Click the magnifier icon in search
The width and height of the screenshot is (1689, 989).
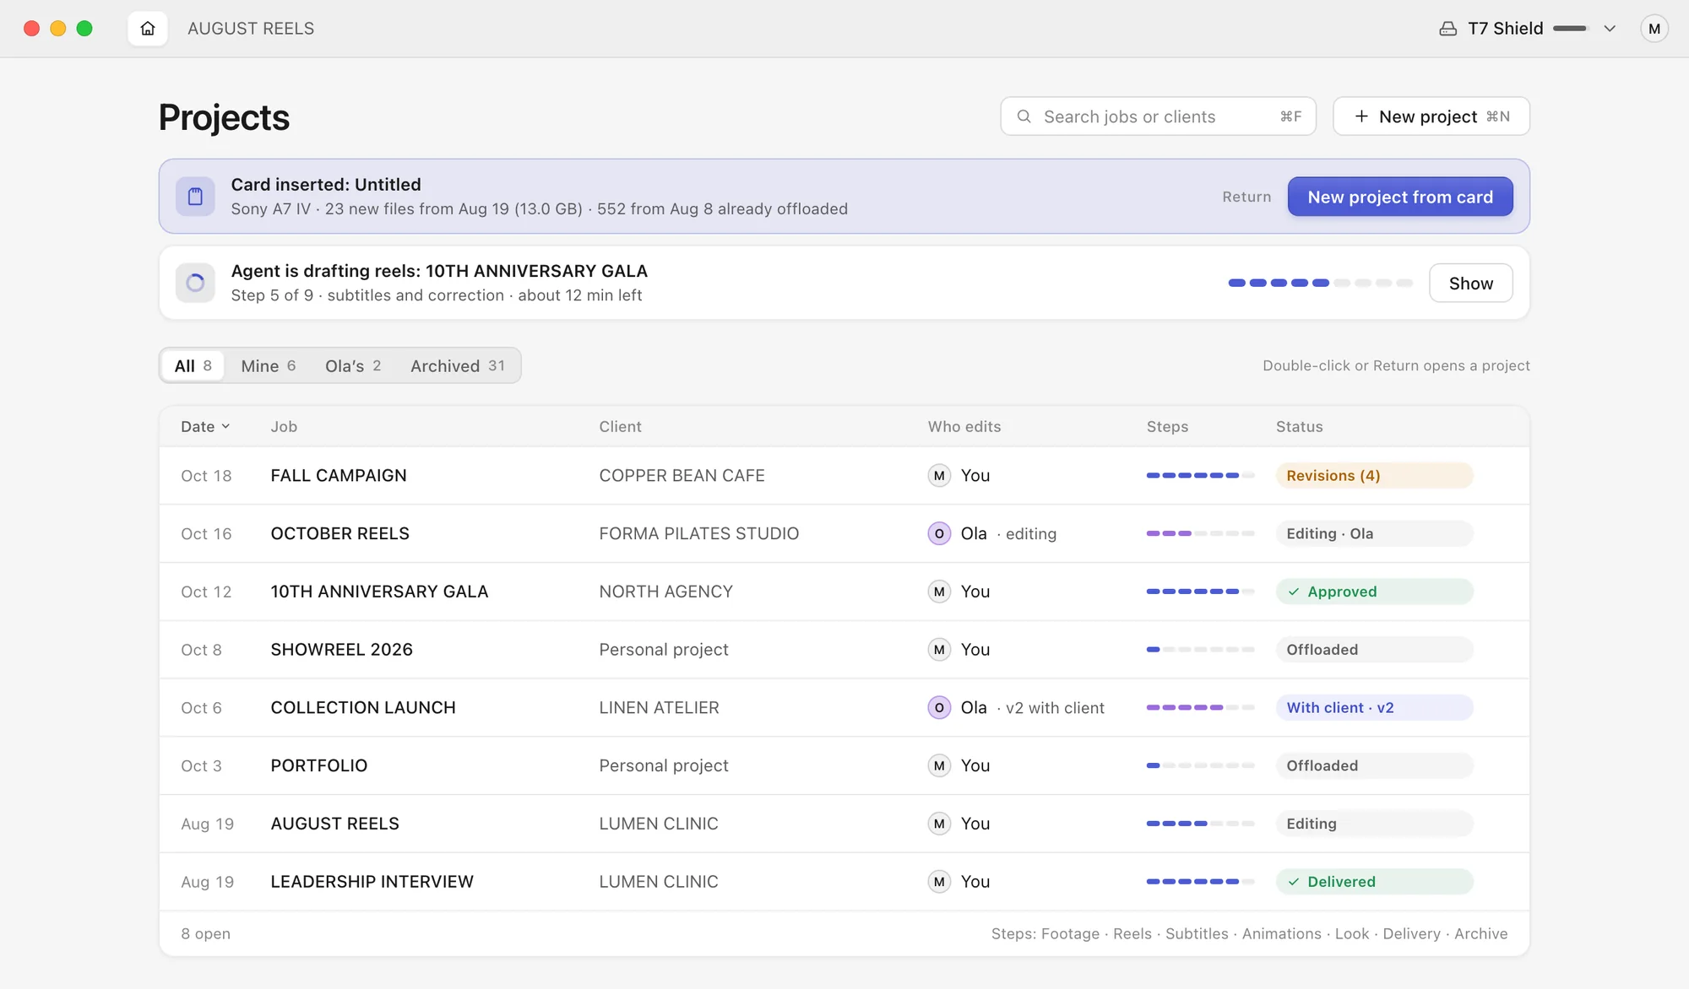[x=1024, y=116]
